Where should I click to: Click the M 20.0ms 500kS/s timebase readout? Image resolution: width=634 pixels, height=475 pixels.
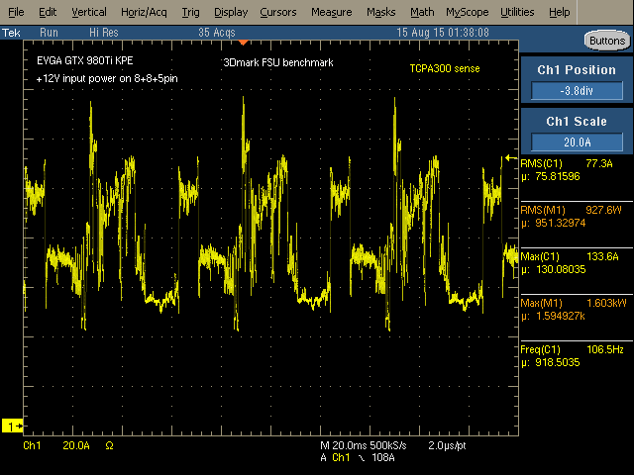(364, 445)
